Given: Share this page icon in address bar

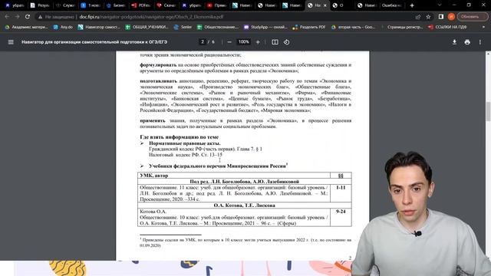Looking at the screenshot, I should tap(417, 17).
